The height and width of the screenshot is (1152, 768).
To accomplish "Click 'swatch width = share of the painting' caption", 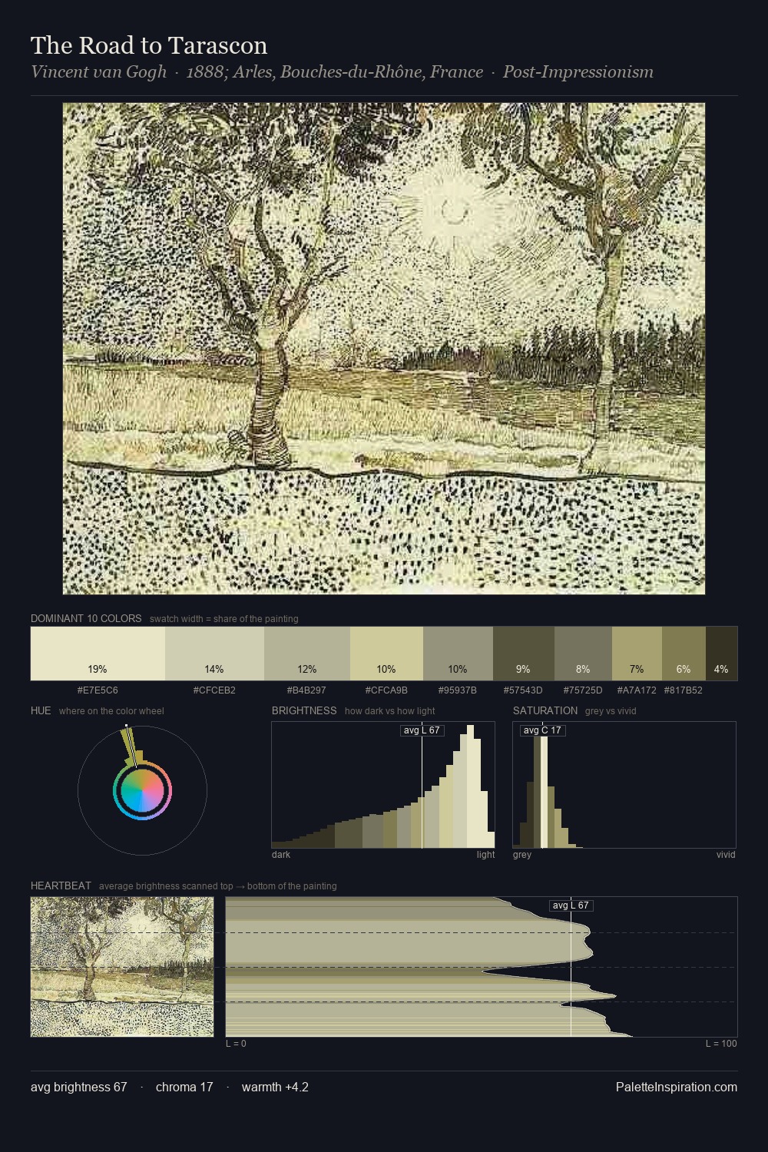I will pyautogui.click(x=224, y=619).
